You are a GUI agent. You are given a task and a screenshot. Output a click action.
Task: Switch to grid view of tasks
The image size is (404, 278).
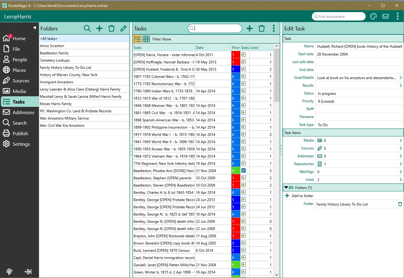click(146, 39)
